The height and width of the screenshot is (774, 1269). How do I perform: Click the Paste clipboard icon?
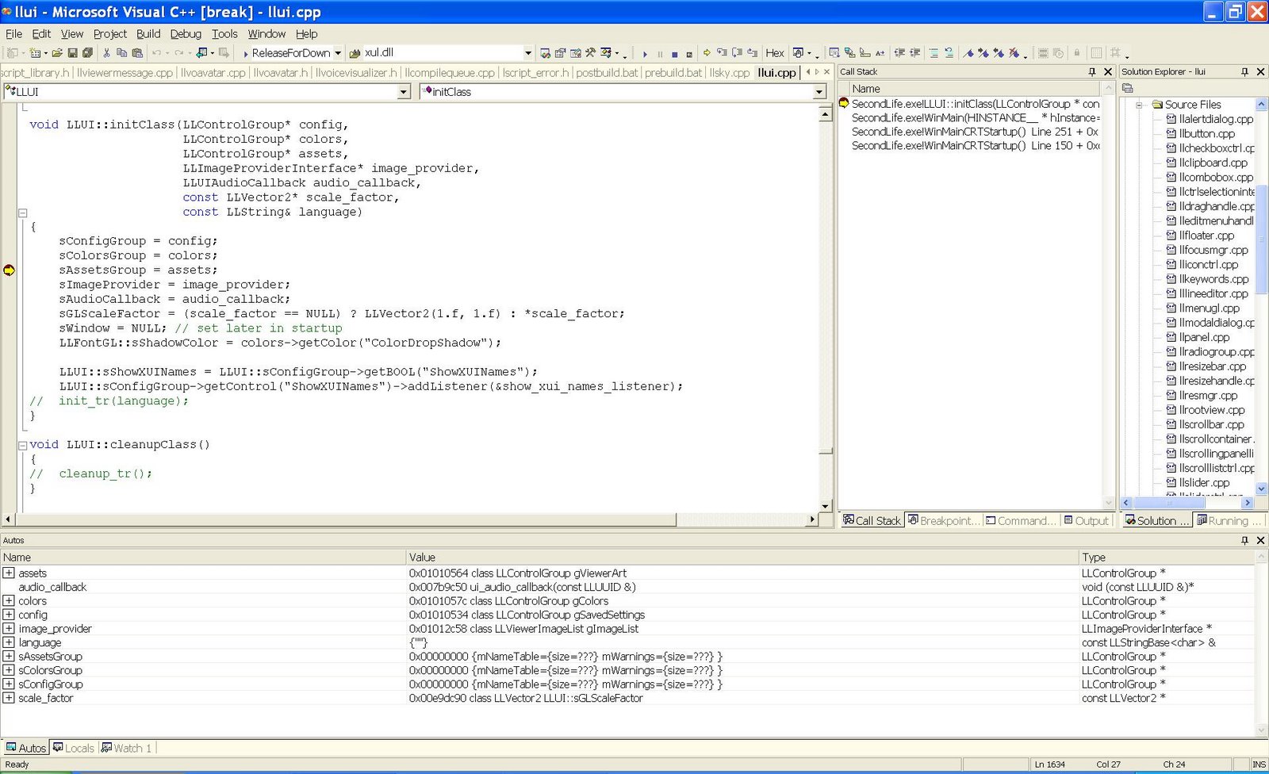coord(137,53)
